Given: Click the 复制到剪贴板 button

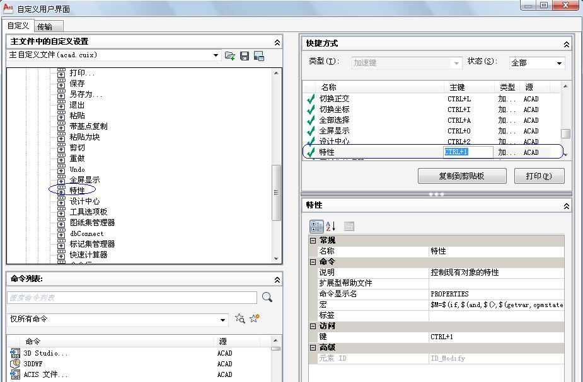Looking at the screenshot, I should [462, 176].
